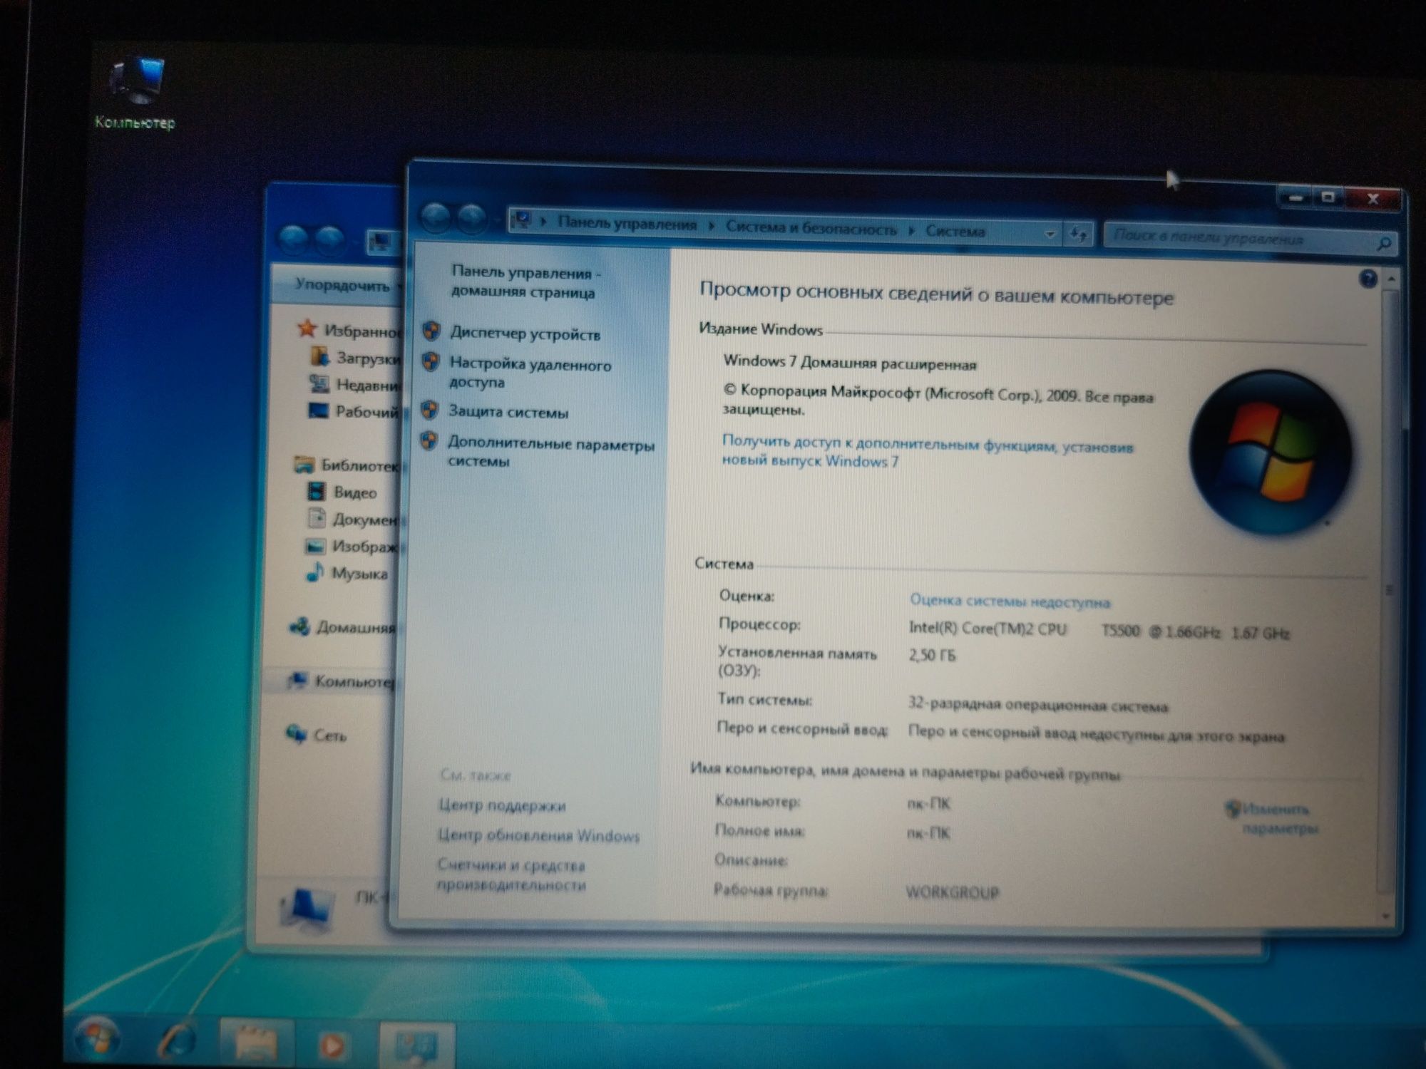Click link to get additional Windows 7 features
The width and height of the screenshot is (1426, 1069).
[927, 452]
